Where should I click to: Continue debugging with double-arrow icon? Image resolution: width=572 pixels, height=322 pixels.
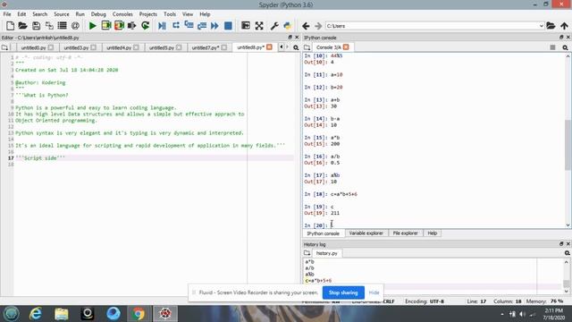pos(214,26)
